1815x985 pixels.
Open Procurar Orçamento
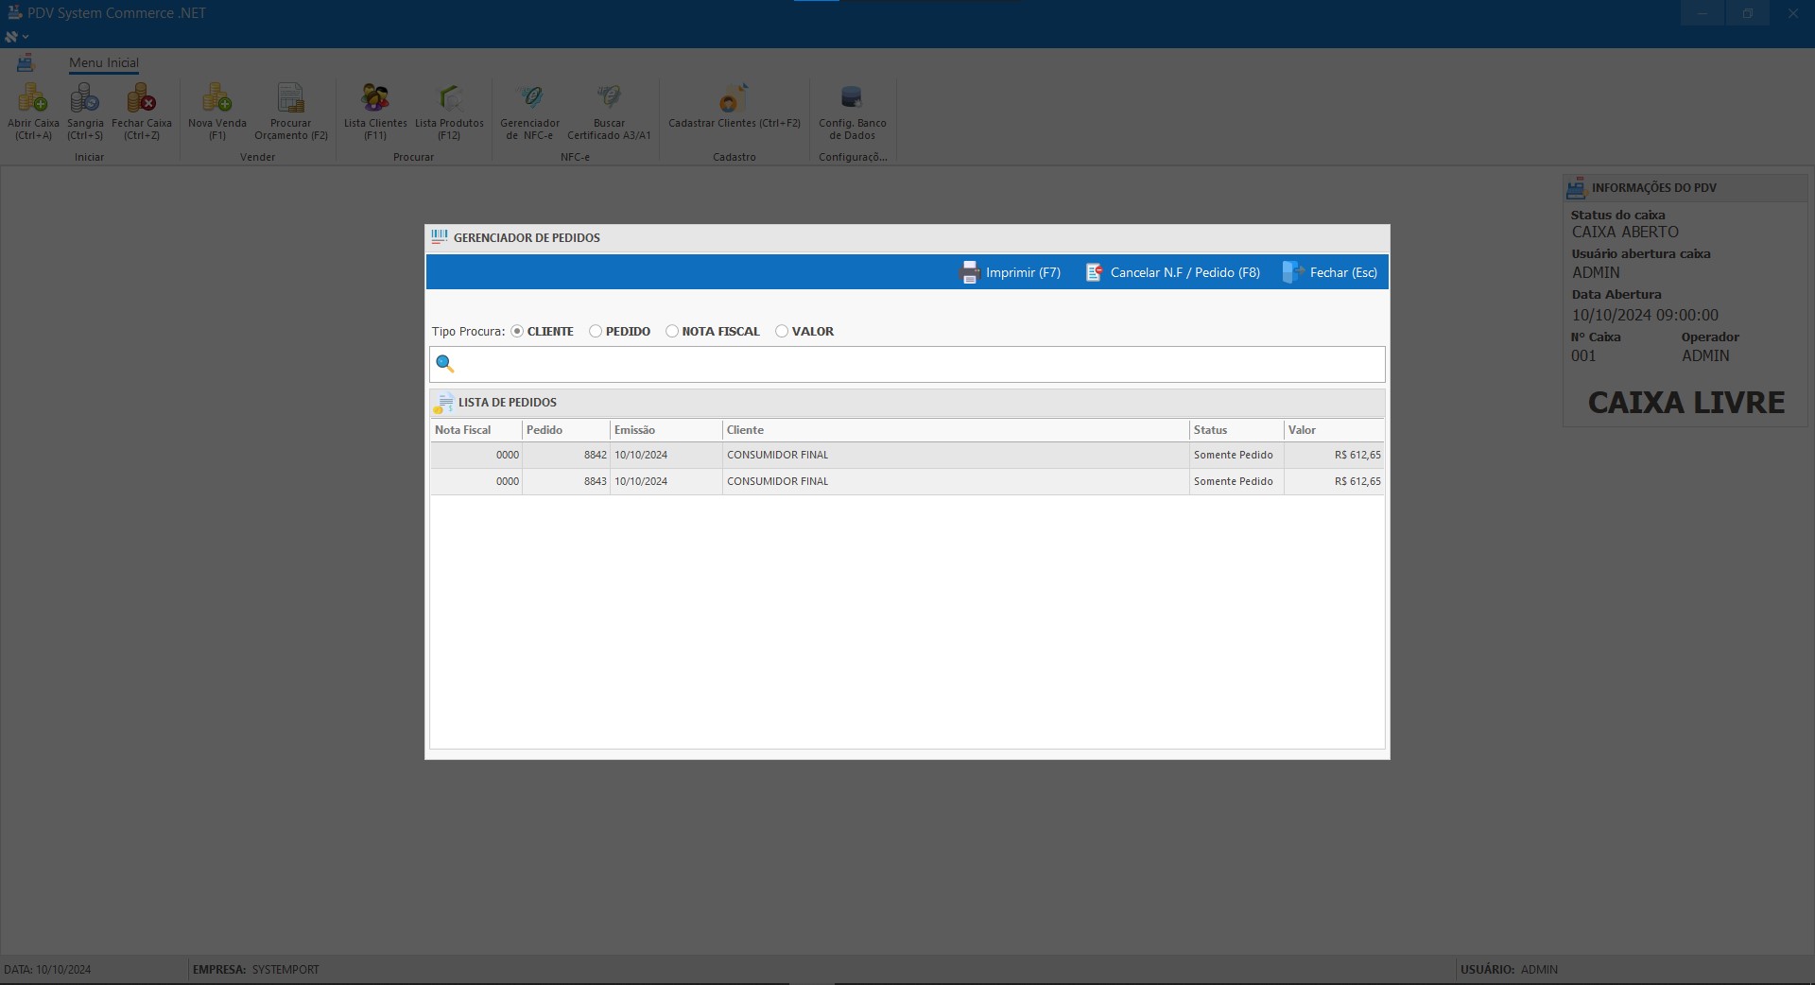pyautogui.click(x=290, y=98)
